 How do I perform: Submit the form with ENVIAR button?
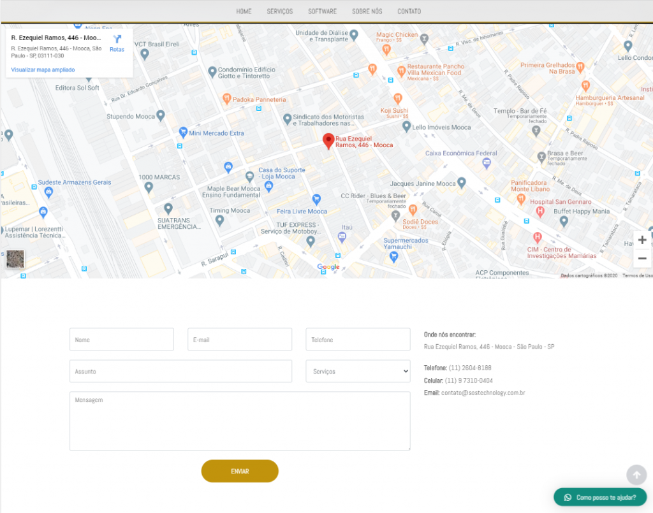pyautogui.click(x=240, y=471)
